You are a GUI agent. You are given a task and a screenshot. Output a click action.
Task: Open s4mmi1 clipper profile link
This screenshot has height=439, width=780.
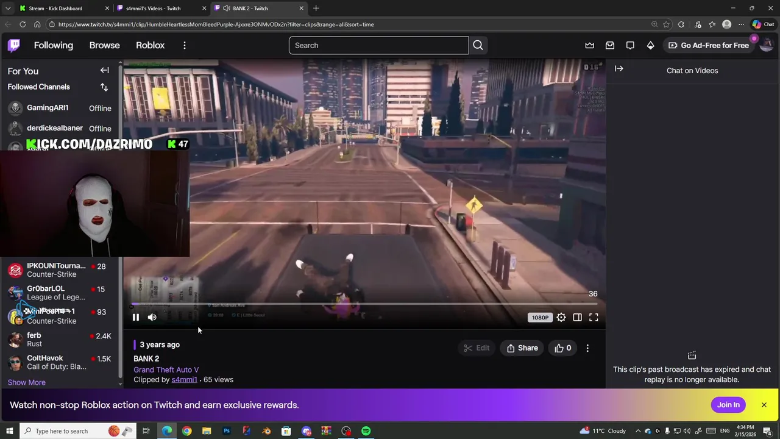(184, 379)
